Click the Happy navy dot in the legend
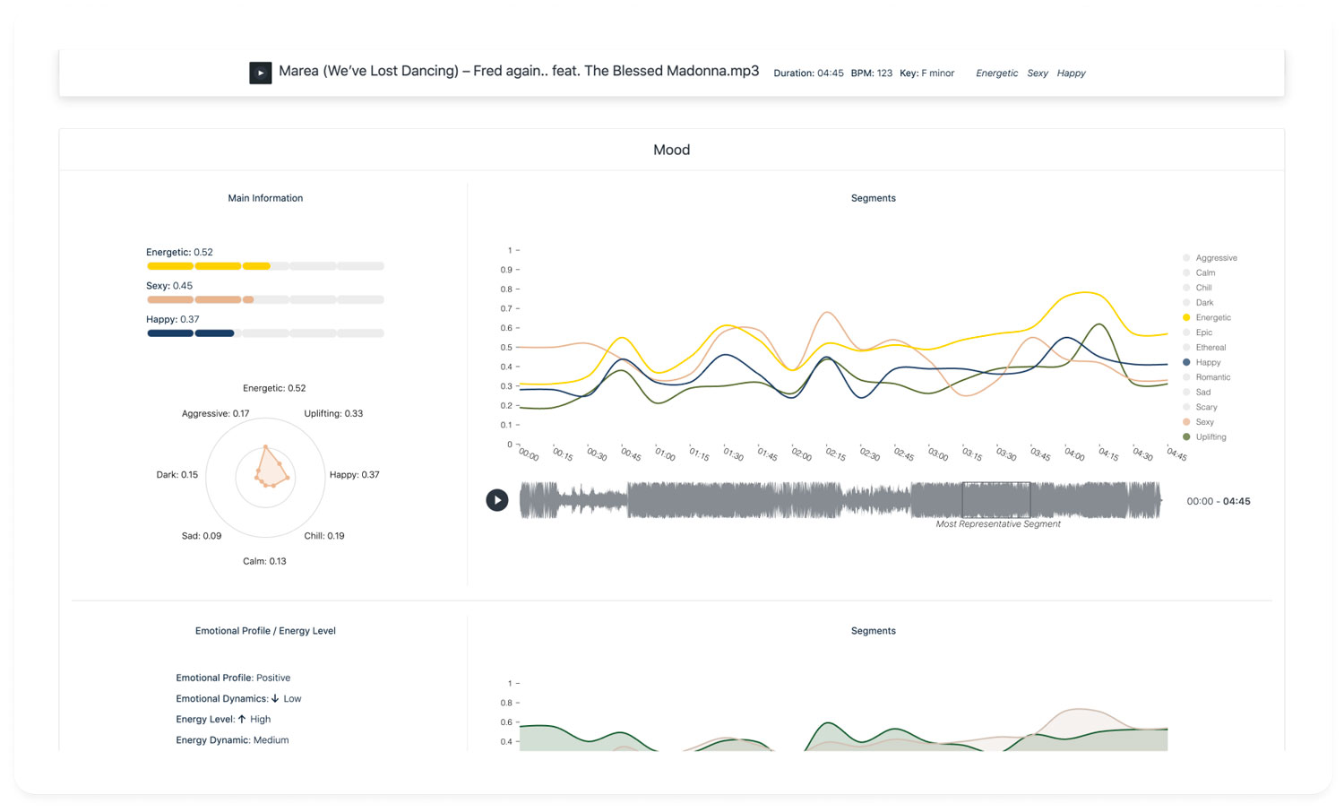Image resolution: width=1344 pixels, height=812 pixels. (x=1185, y=362)
